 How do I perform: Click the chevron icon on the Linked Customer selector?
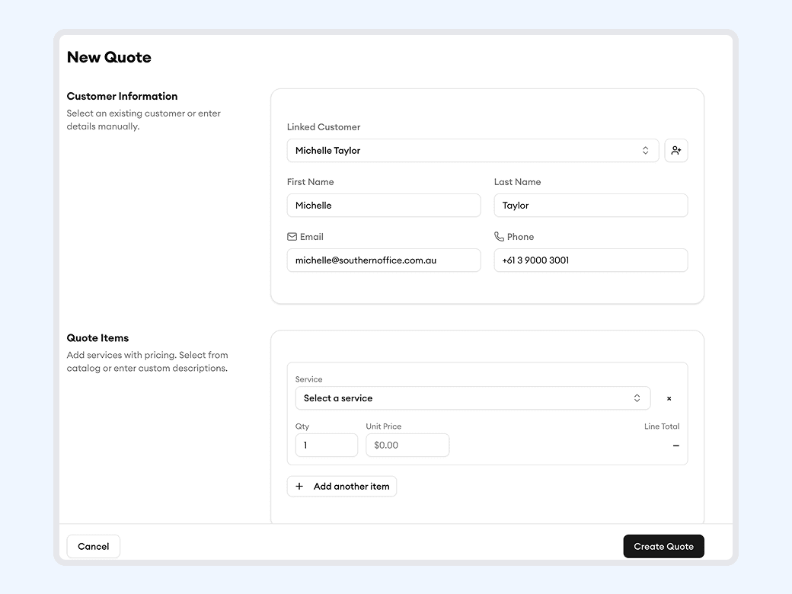click(x=645, y=150)
